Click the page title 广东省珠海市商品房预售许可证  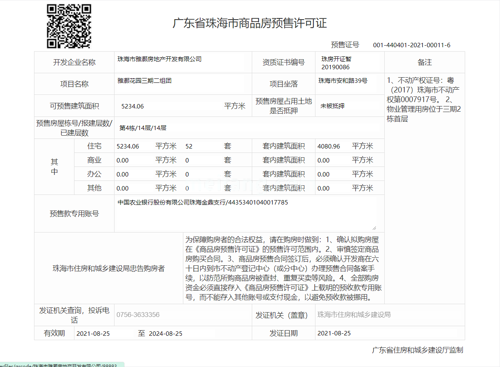249,23
